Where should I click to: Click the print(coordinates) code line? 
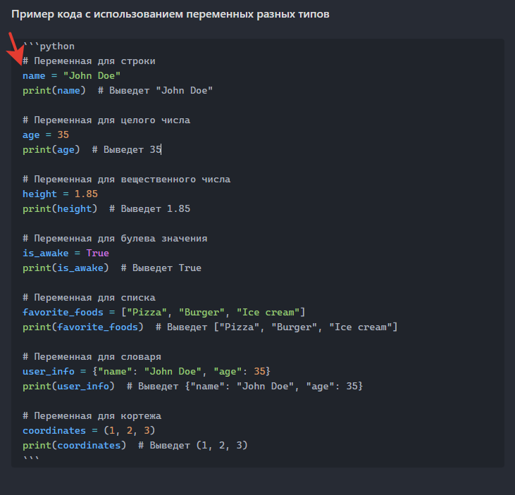point(135,445)
